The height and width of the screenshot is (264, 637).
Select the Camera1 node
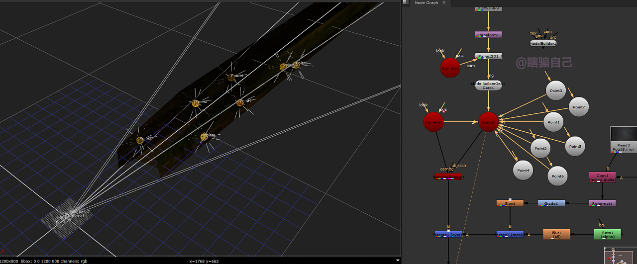tap(450, 68)
